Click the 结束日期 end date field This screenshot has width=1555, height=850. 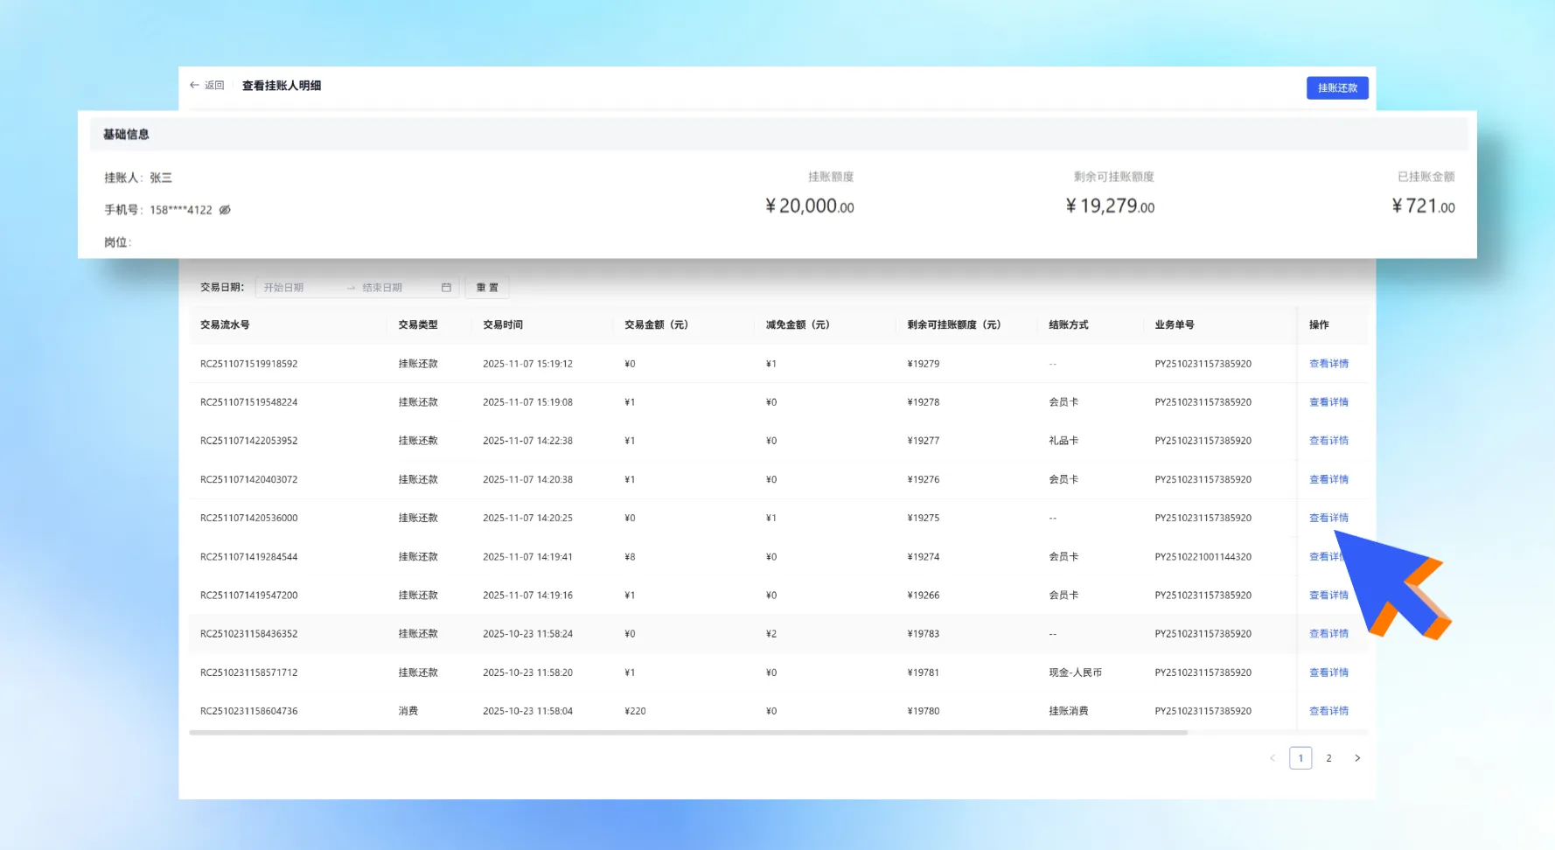tap(395, 288)
